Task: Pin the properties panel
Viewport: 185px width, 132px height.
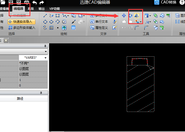Action: [x=45, y=46]
